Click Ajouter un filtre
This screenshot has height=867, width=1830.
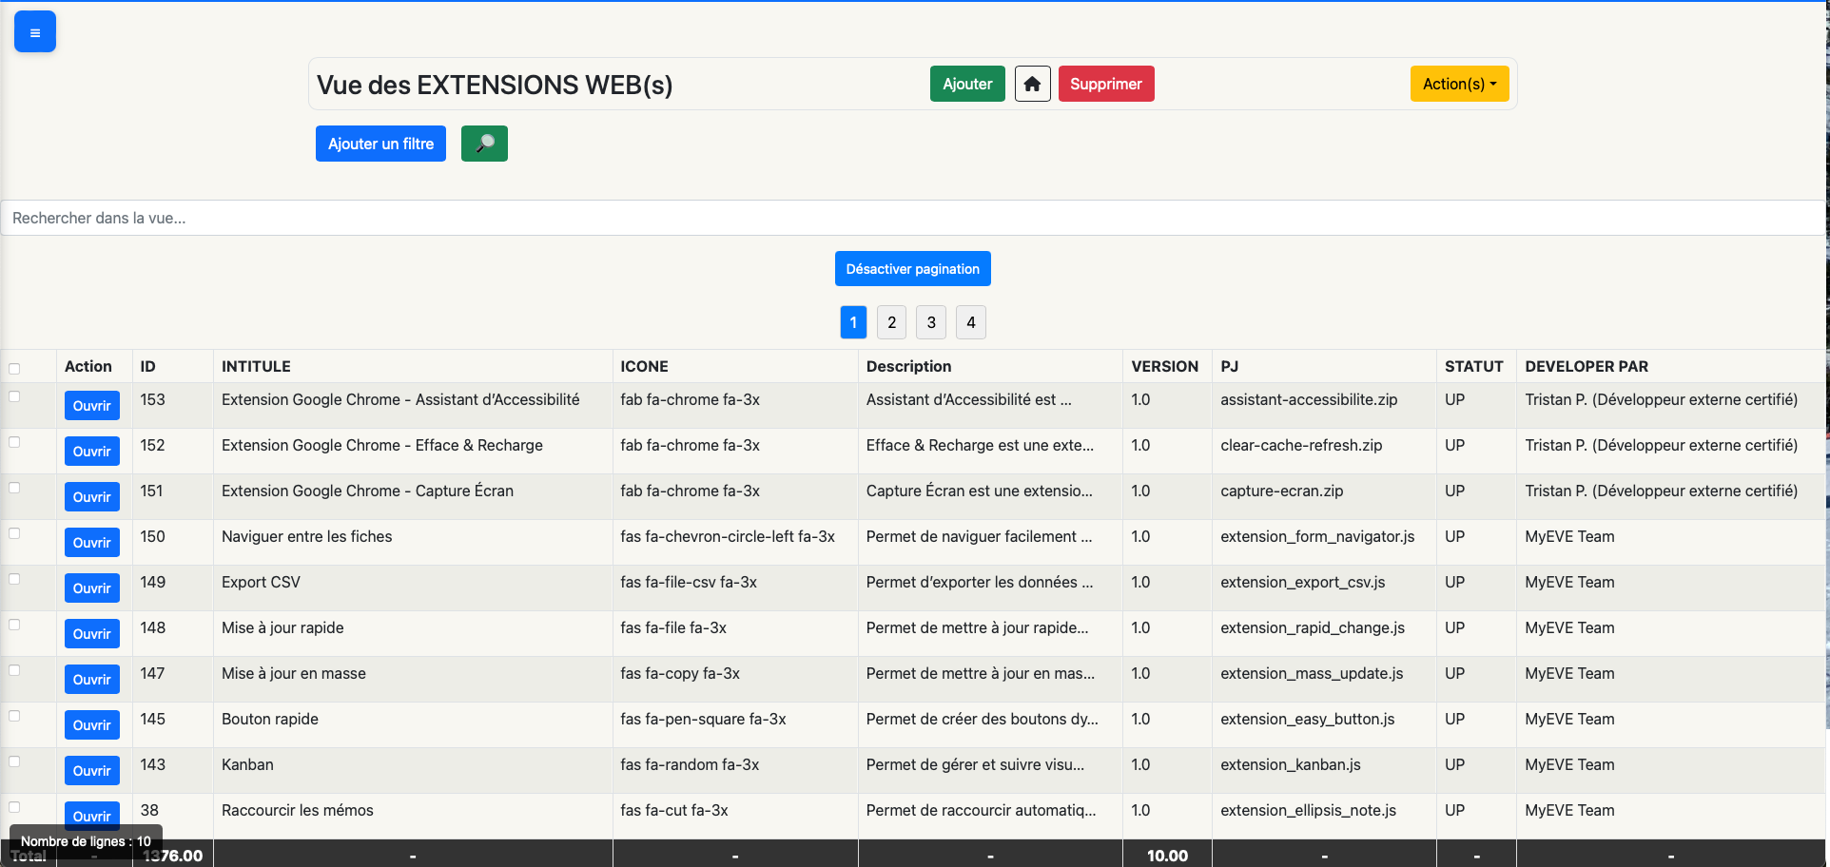(380, 143)
